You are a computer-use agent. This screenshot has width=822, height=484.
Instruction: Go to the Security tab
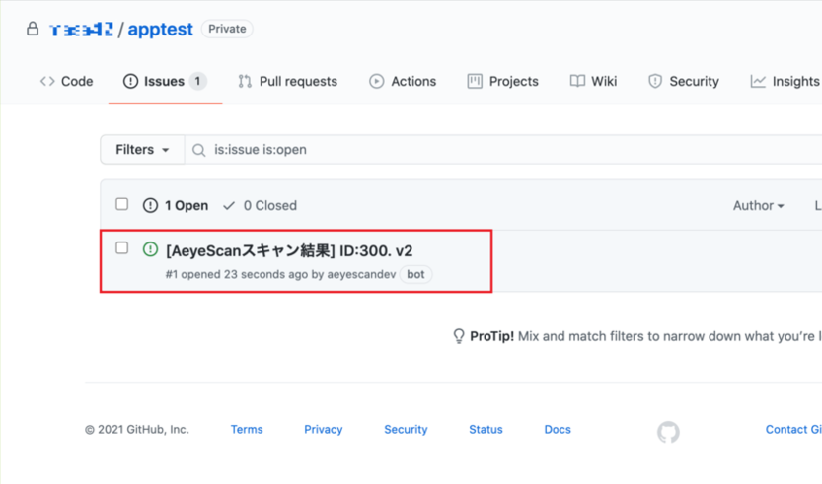click(x=684, y=81)
